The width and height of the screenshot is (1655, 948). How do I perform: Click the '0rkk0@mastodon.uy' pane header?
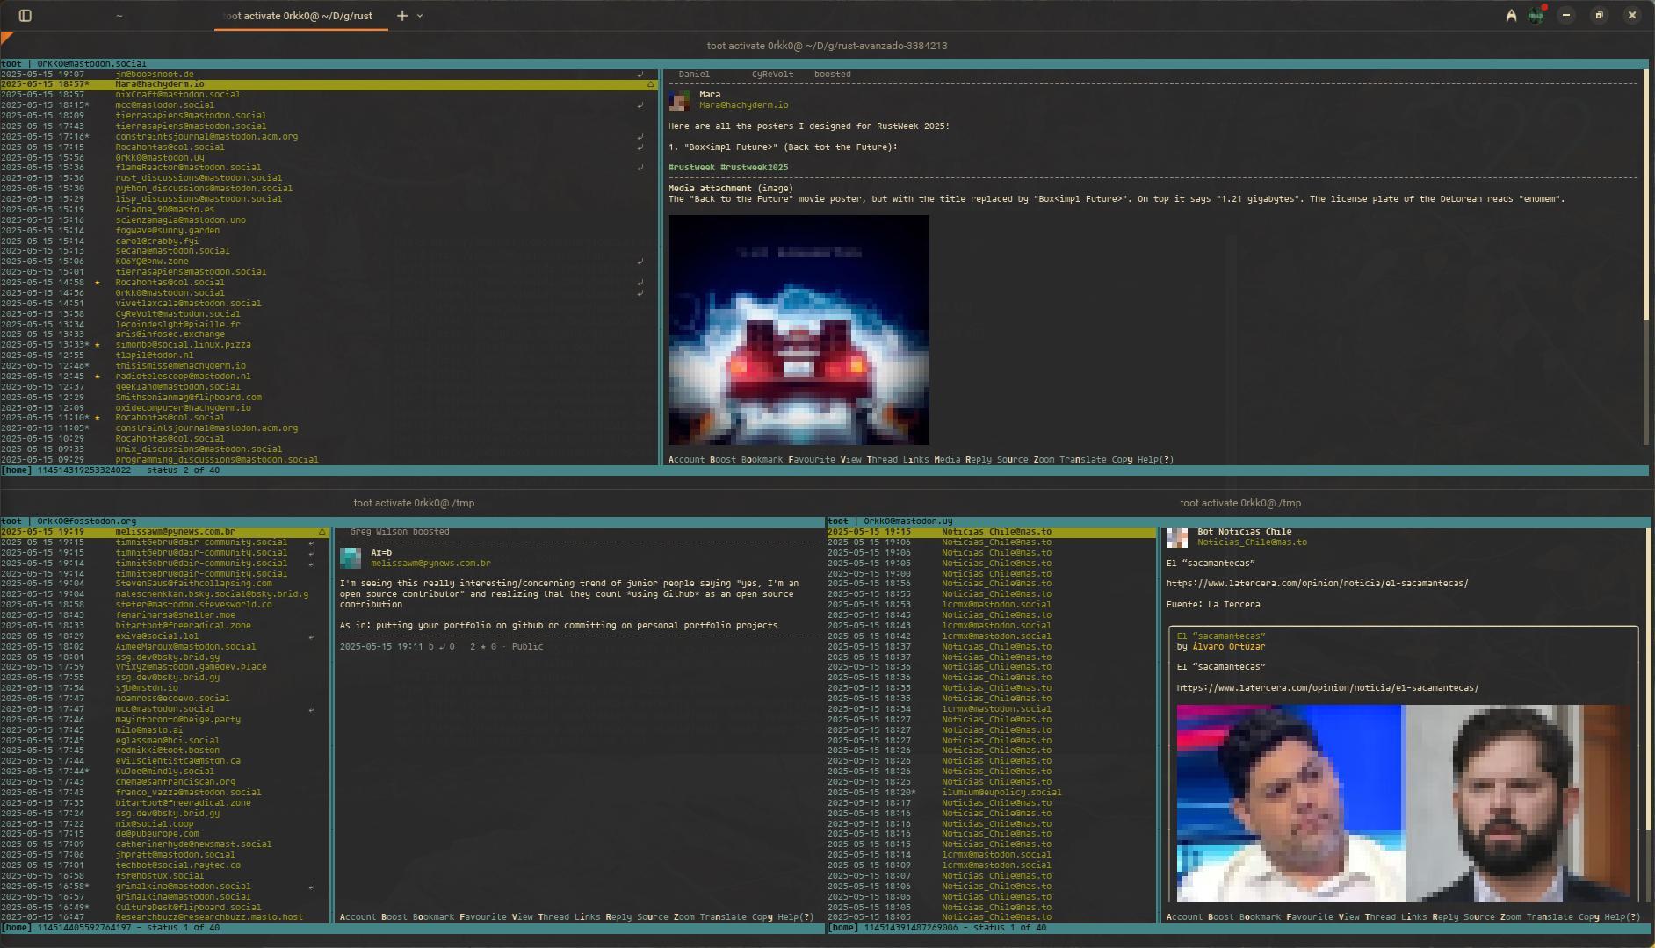click(x=908, y=521)
